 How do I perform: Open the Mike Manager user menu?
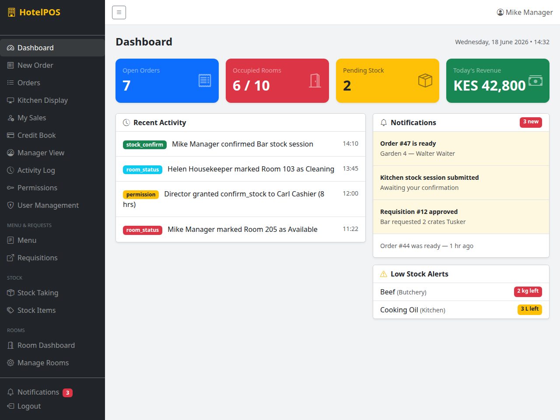[525, 12]
